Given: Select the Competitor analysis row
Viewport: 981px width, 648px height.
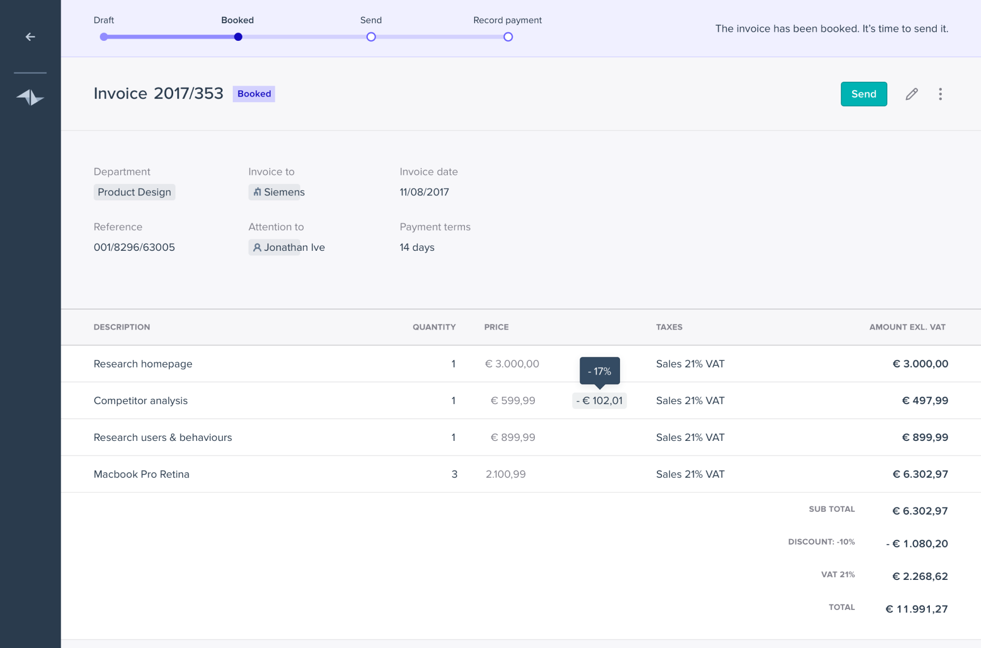Looking at the screenshot, I should (141, 401).
